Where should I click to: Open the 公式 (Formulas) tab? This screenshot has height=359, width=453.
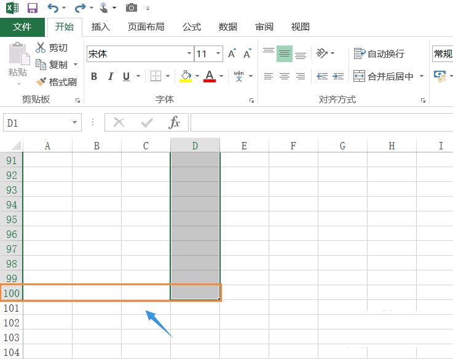click(x=192, y=27)
